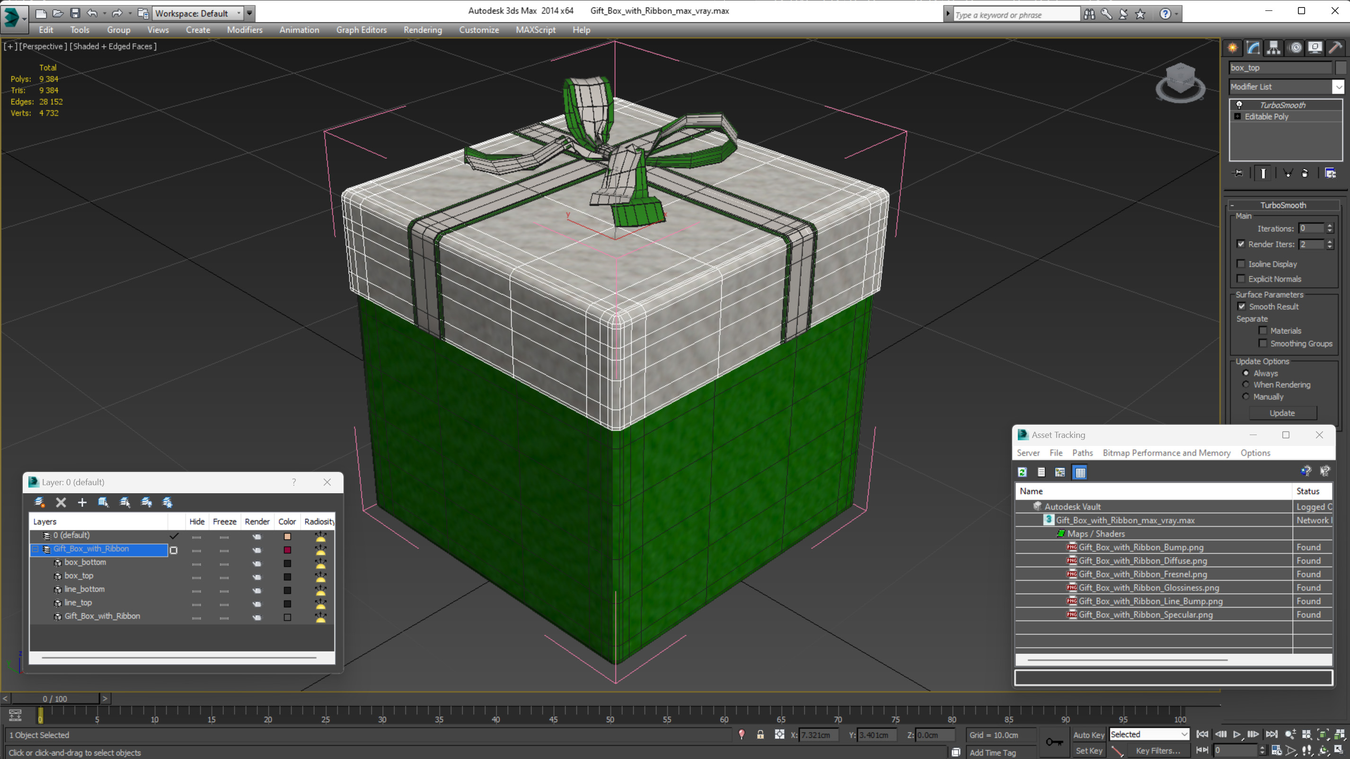Screen dimensions: 1350x759
Task: Enable Separate by Smoothing Groups checkbox
Action: point(1263,343)
